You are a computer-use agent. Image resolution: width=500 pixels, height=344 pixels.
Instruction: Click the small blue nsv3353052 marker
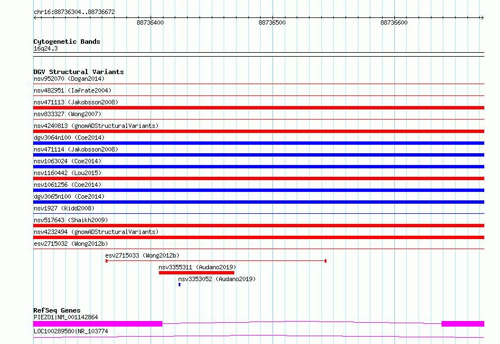click(x=180, y=285)
